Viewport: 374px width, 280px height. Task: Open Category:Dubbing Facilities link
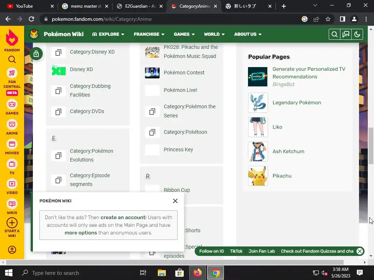coord(90,90)
